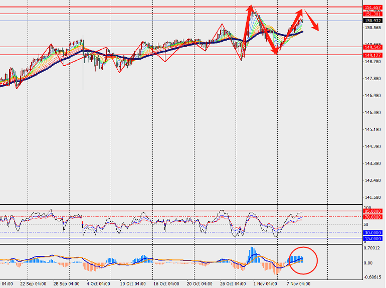Click the MACD scale minimum -0.68615
The image size is (386, 288).
pos(372,277)
